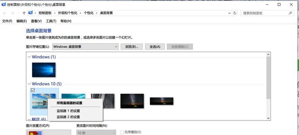
Task: Choose 监视器 1 的设置 from the context menu
Action: (68, 111)
